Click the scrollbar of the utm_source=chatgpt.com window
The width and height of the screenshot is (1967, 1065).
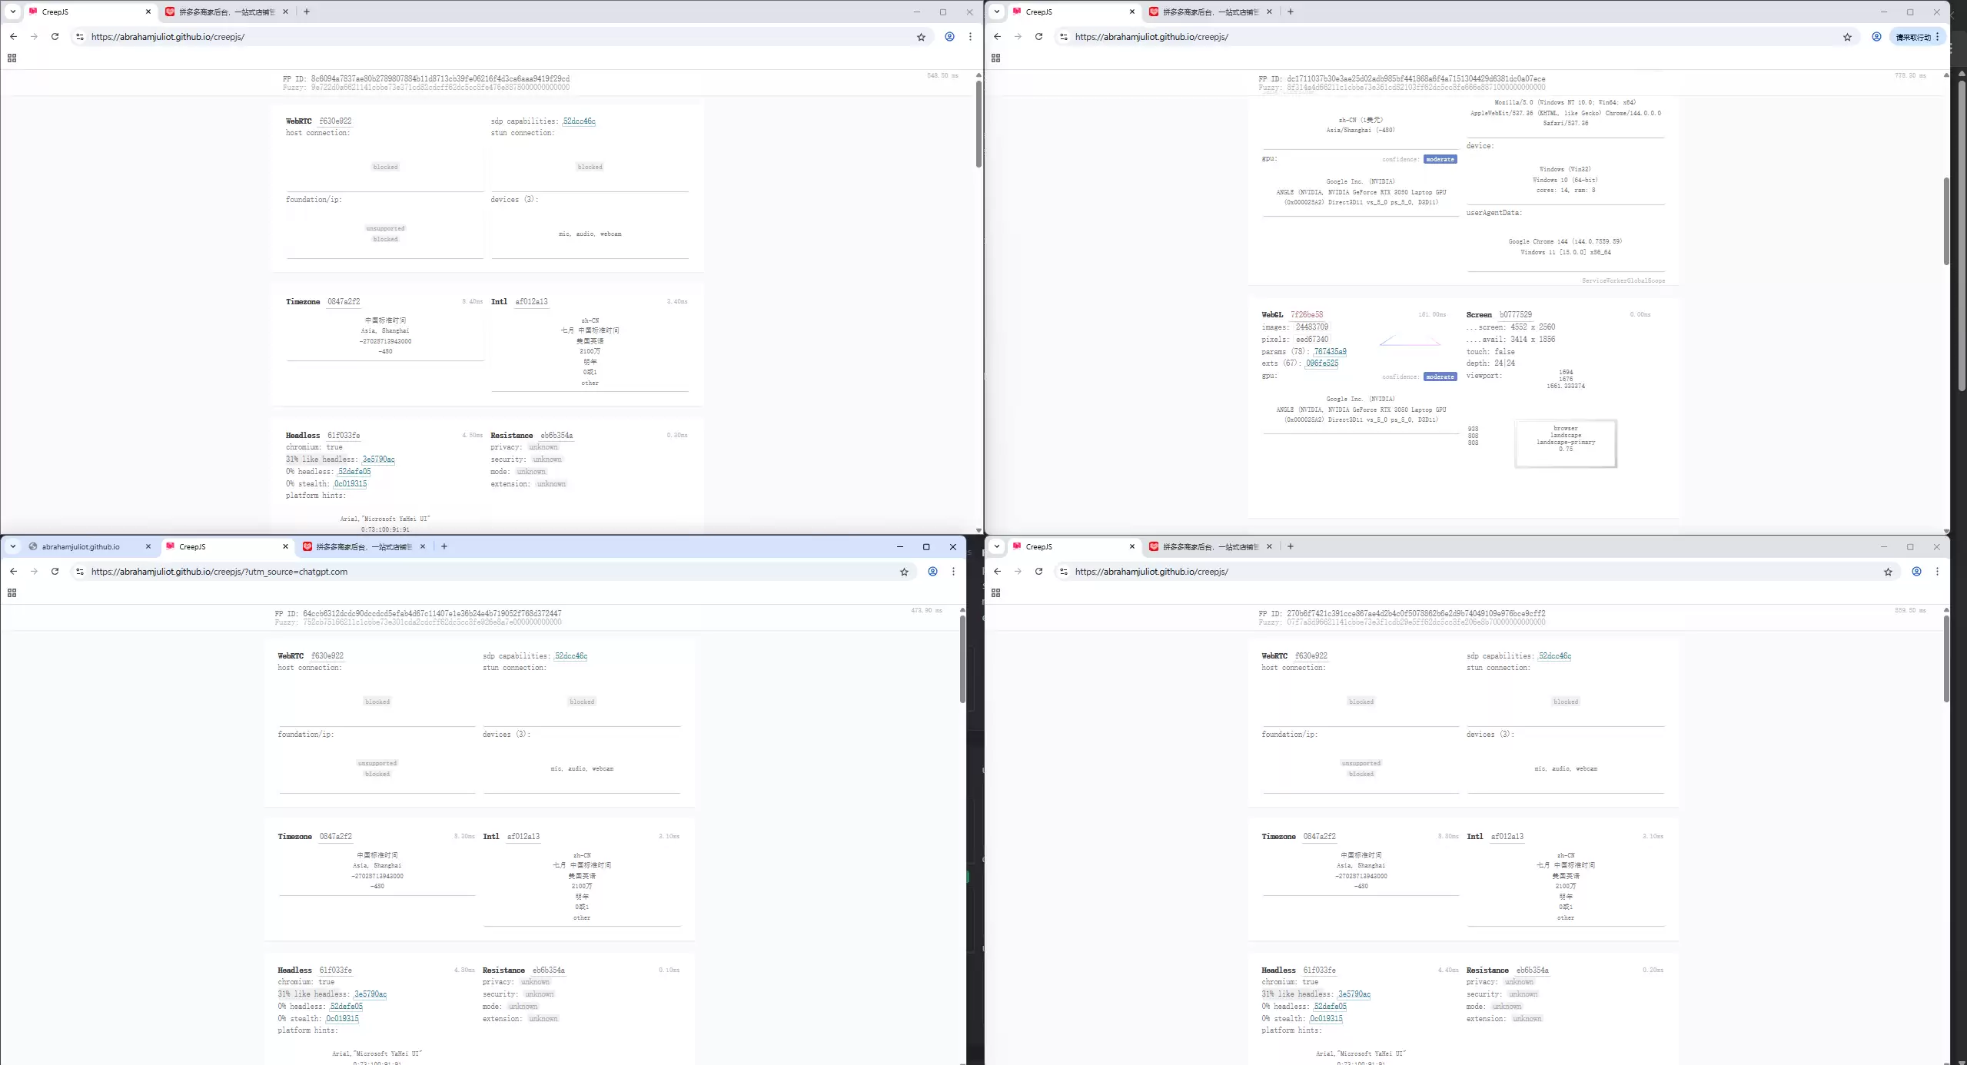(x=962, y=659)
